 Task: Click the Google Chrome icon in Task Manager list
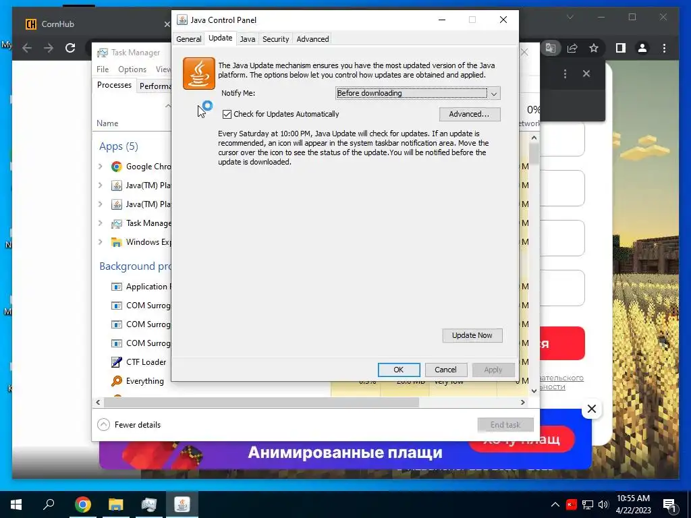tap(116, 167)
